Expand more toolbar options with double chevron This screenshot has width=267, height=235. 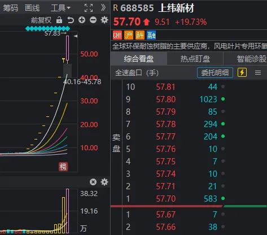[x=103, y=8]
